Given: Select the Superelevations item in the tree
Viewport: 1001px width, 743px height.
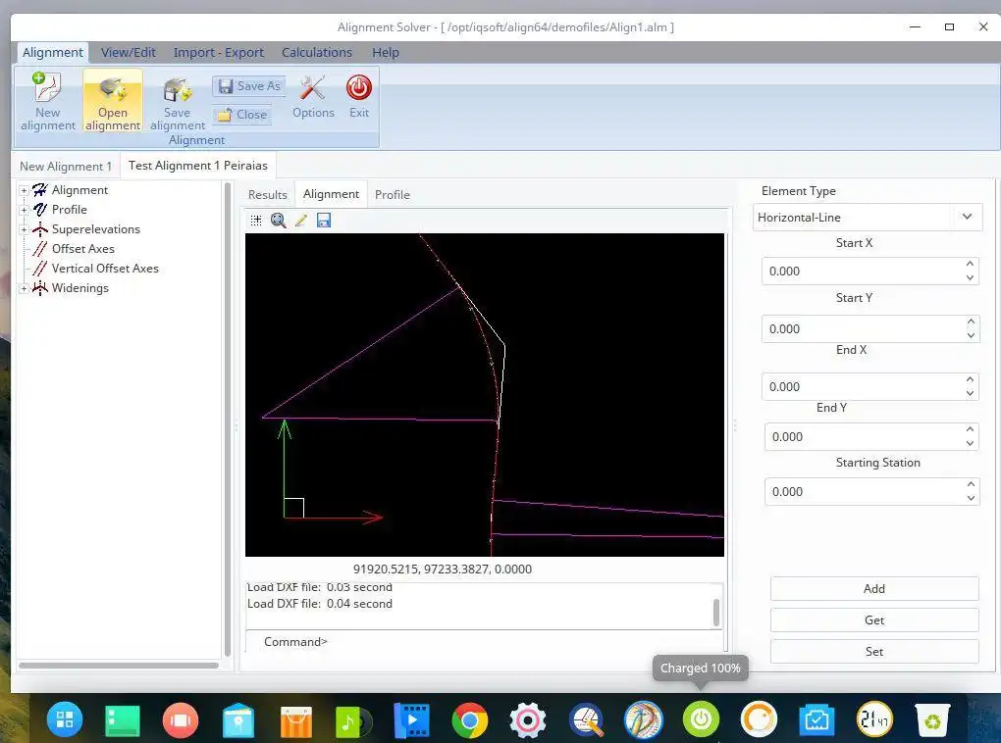Looking at the screenshot, I should point(94,228).
